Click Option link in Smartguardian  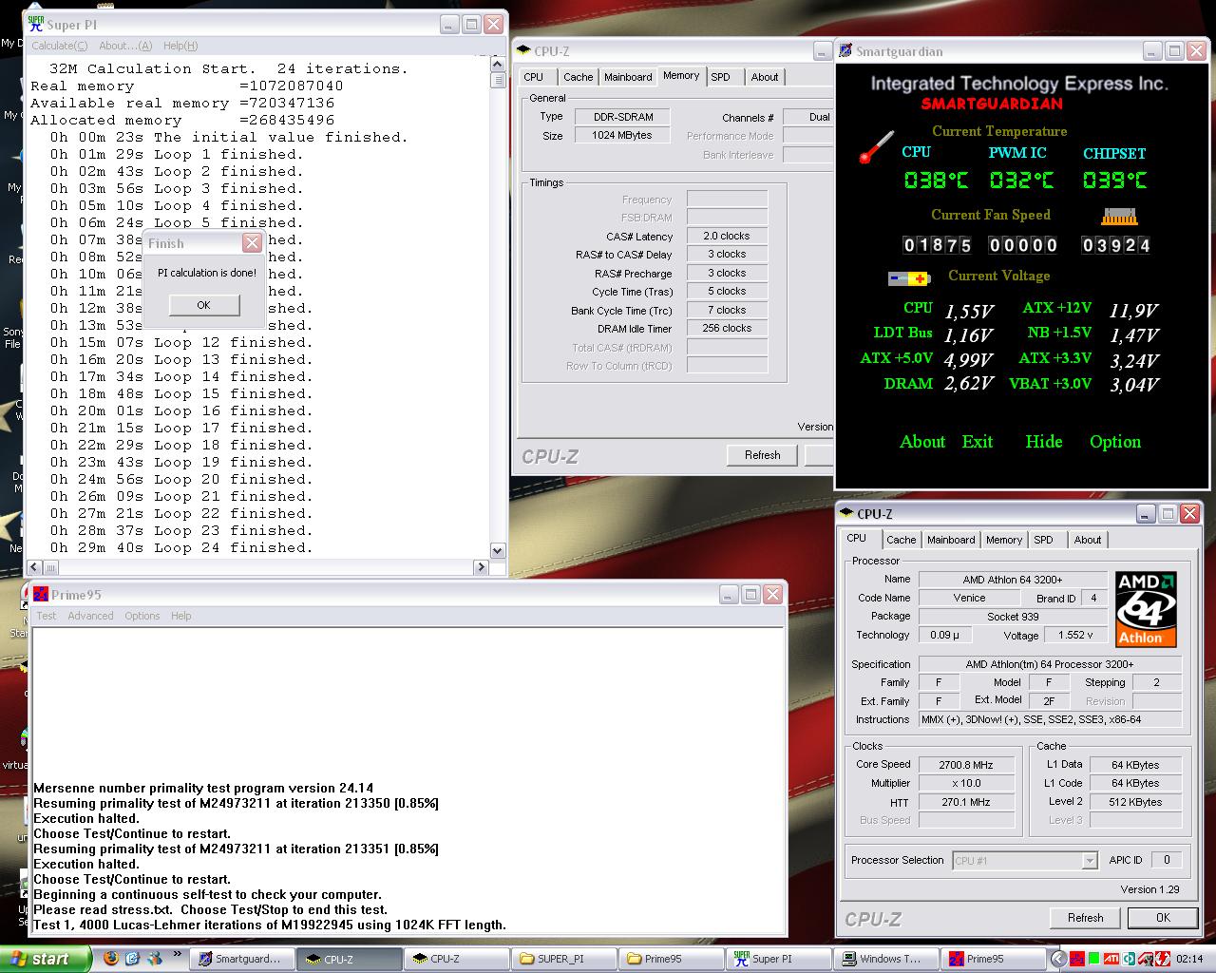[x=1115, y=442]
